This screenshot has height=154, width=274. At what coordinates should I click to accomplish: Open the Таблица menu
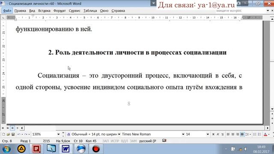click(90, 11)
